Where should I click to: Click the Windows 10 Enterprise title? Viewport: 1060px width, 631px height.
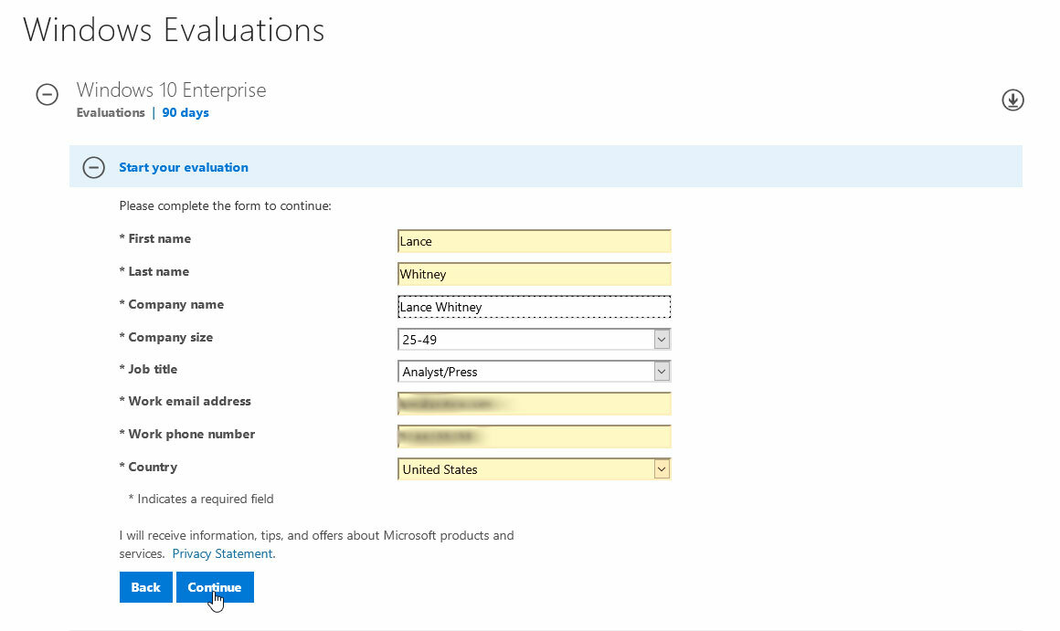pos(171,89)
